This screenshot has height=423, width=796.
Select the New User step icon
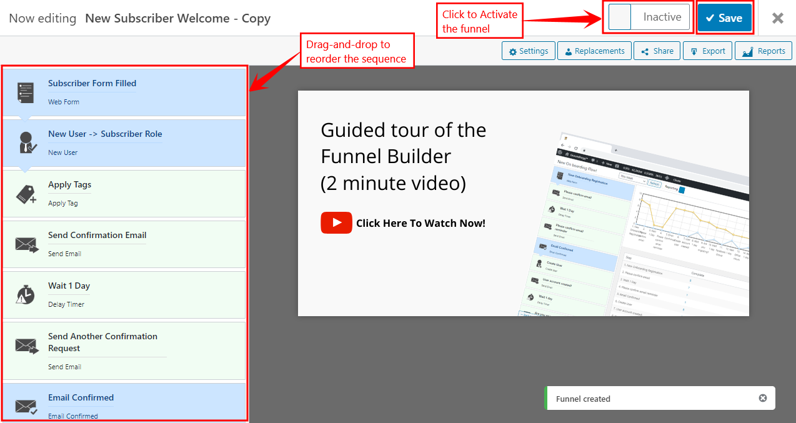click(x=25, y=143)
